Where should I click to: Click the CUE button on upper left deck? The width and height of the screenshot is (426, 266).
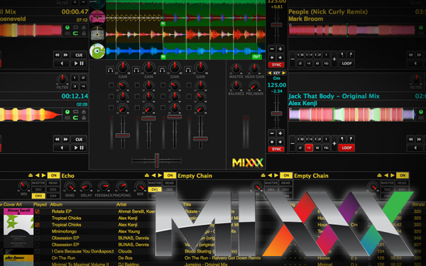(x=79, y=55)
